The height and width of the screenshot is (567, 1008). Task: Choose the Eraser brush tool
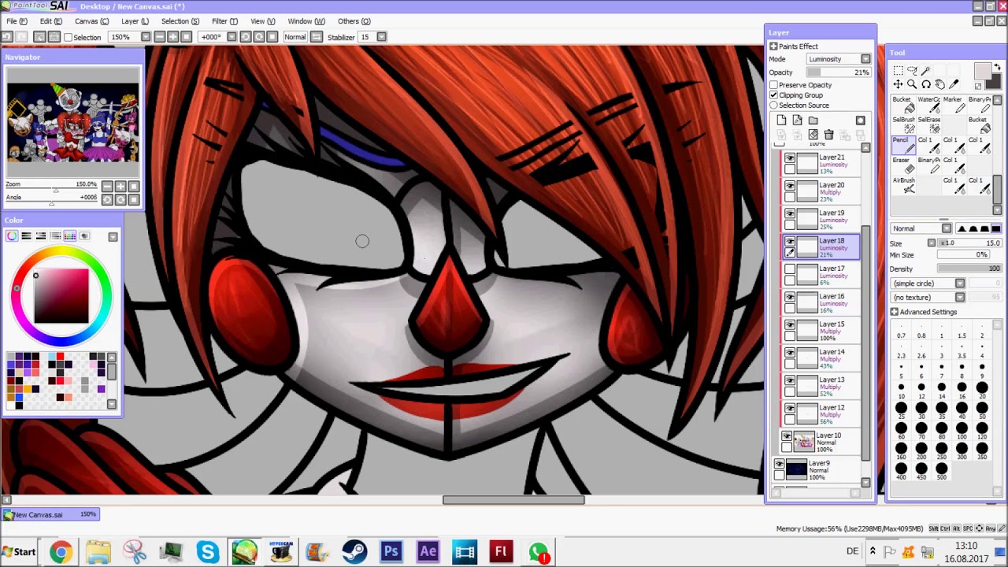point(904,165)
